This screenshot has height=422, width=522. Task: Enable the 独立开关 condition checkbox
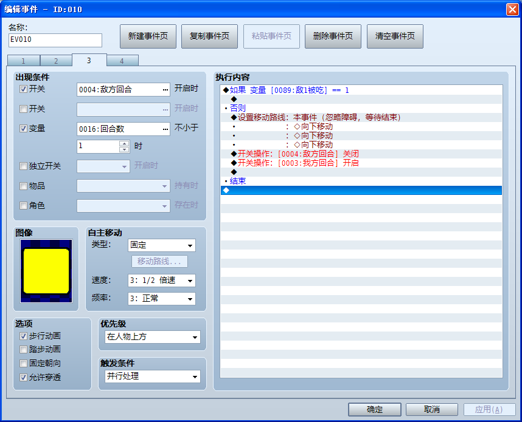[x=23, y=166]
